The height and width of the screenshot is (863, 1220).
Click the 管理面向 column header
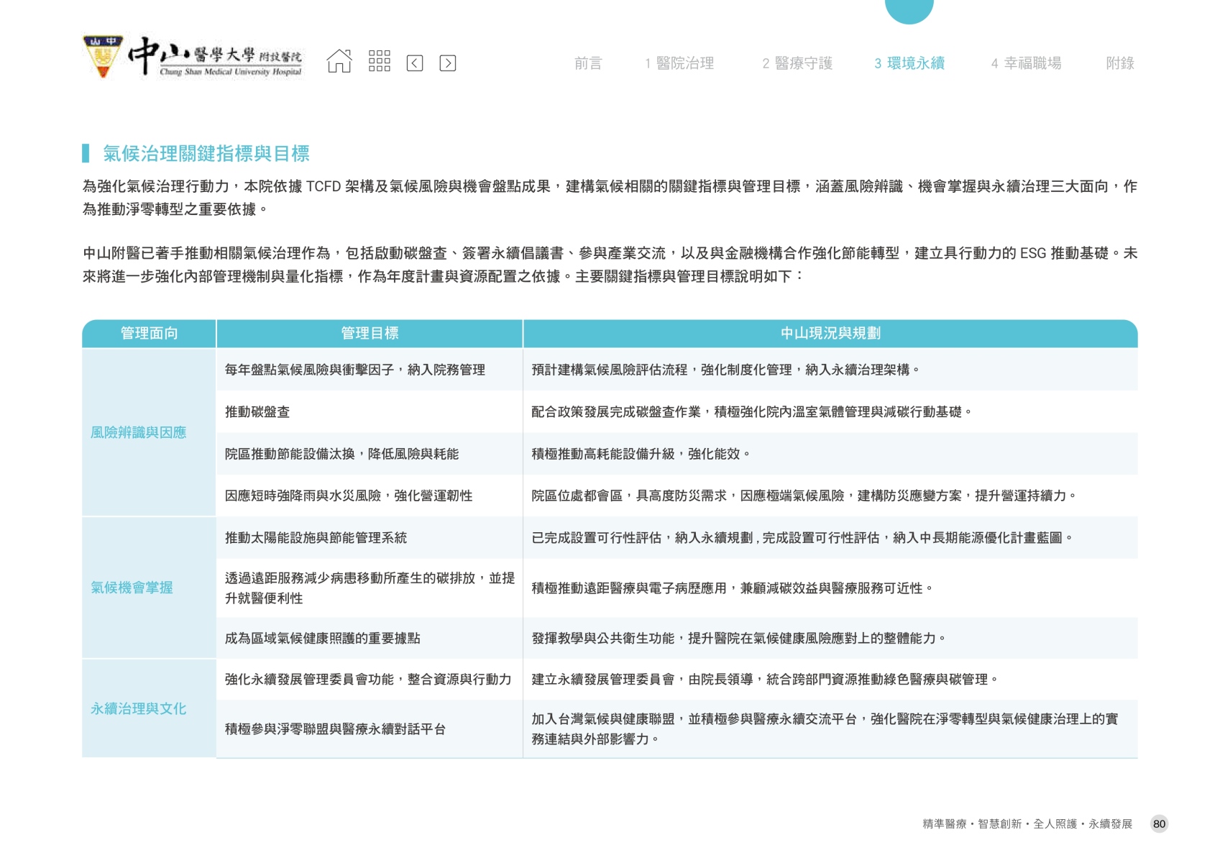tap(149, 333)
